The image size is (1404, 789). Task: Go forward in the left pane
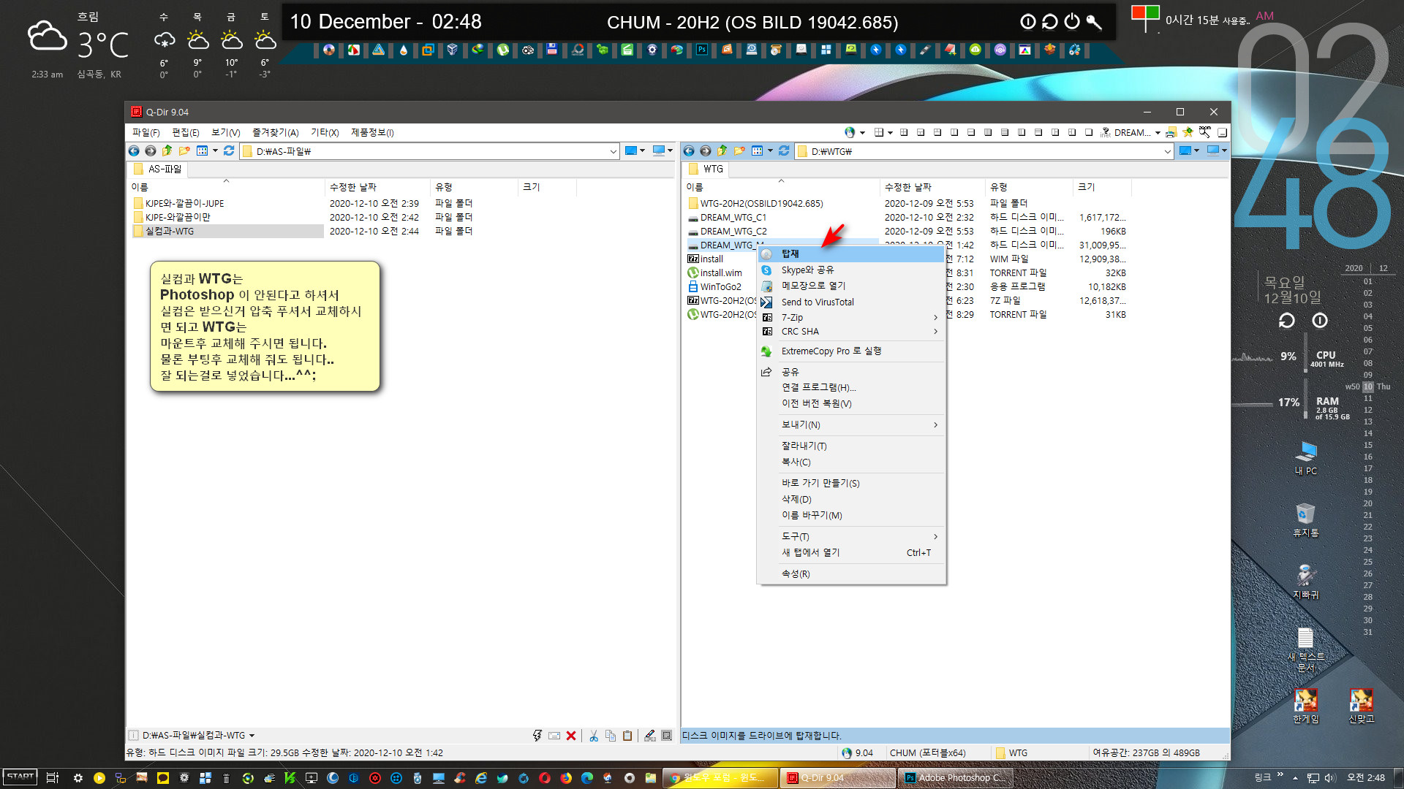click(151, 151)
